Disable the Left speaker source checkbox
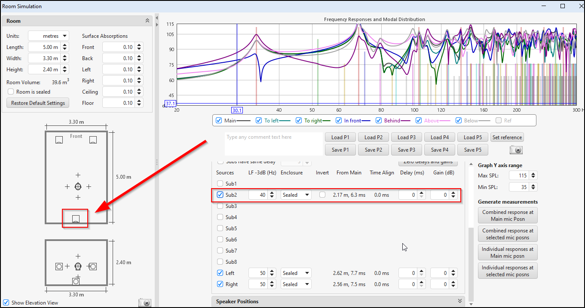Screen dimensions: 585x308 220,273
